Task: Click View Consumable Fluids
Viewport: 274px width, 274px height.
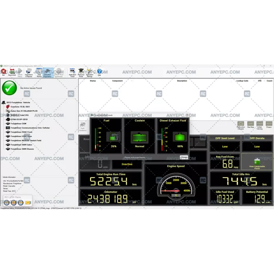Action: pos(258,162)
